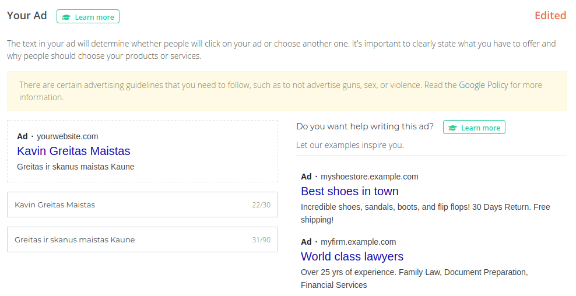Open the Google Policy link
Screen dimensions: 576x296
[483, 85]
